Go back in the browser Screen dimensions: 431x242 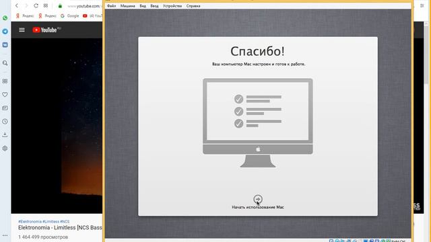17,5
